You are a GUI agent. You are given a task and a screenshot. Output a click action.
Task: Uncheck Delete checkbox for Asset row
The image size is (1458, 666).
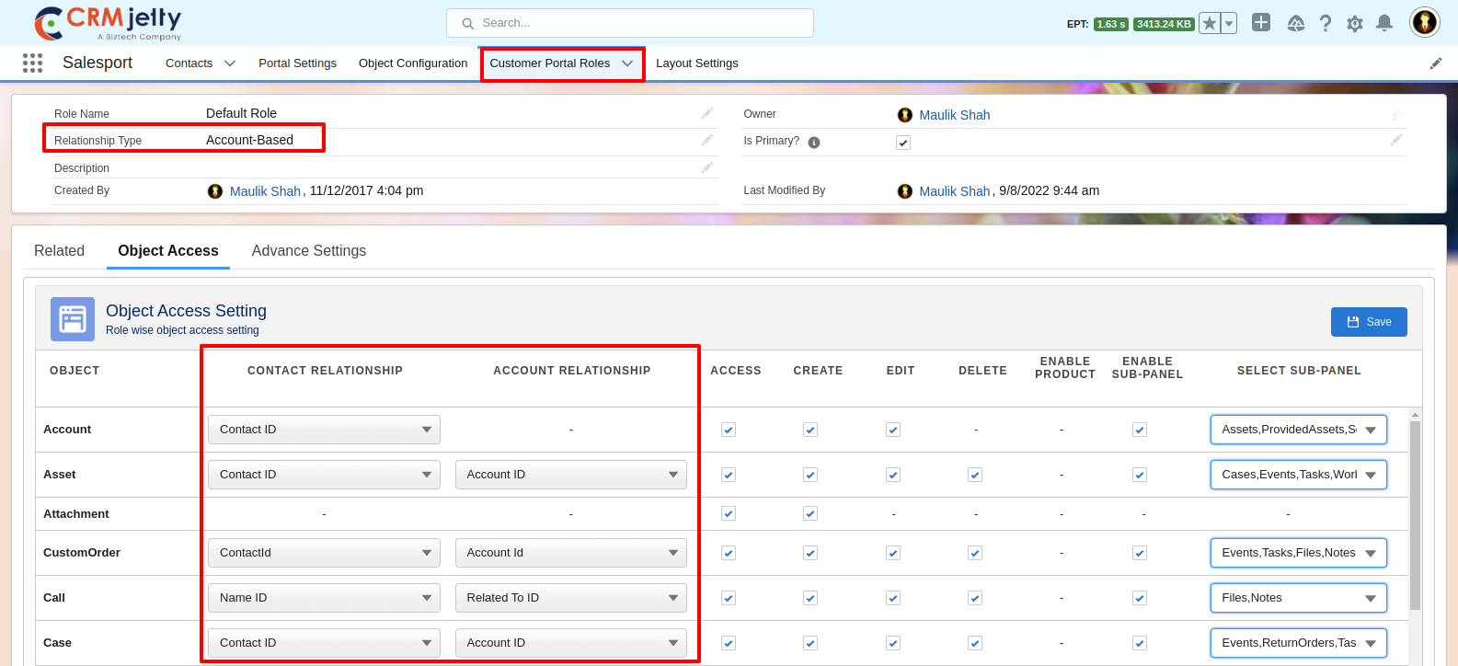[x=975, y=475]
